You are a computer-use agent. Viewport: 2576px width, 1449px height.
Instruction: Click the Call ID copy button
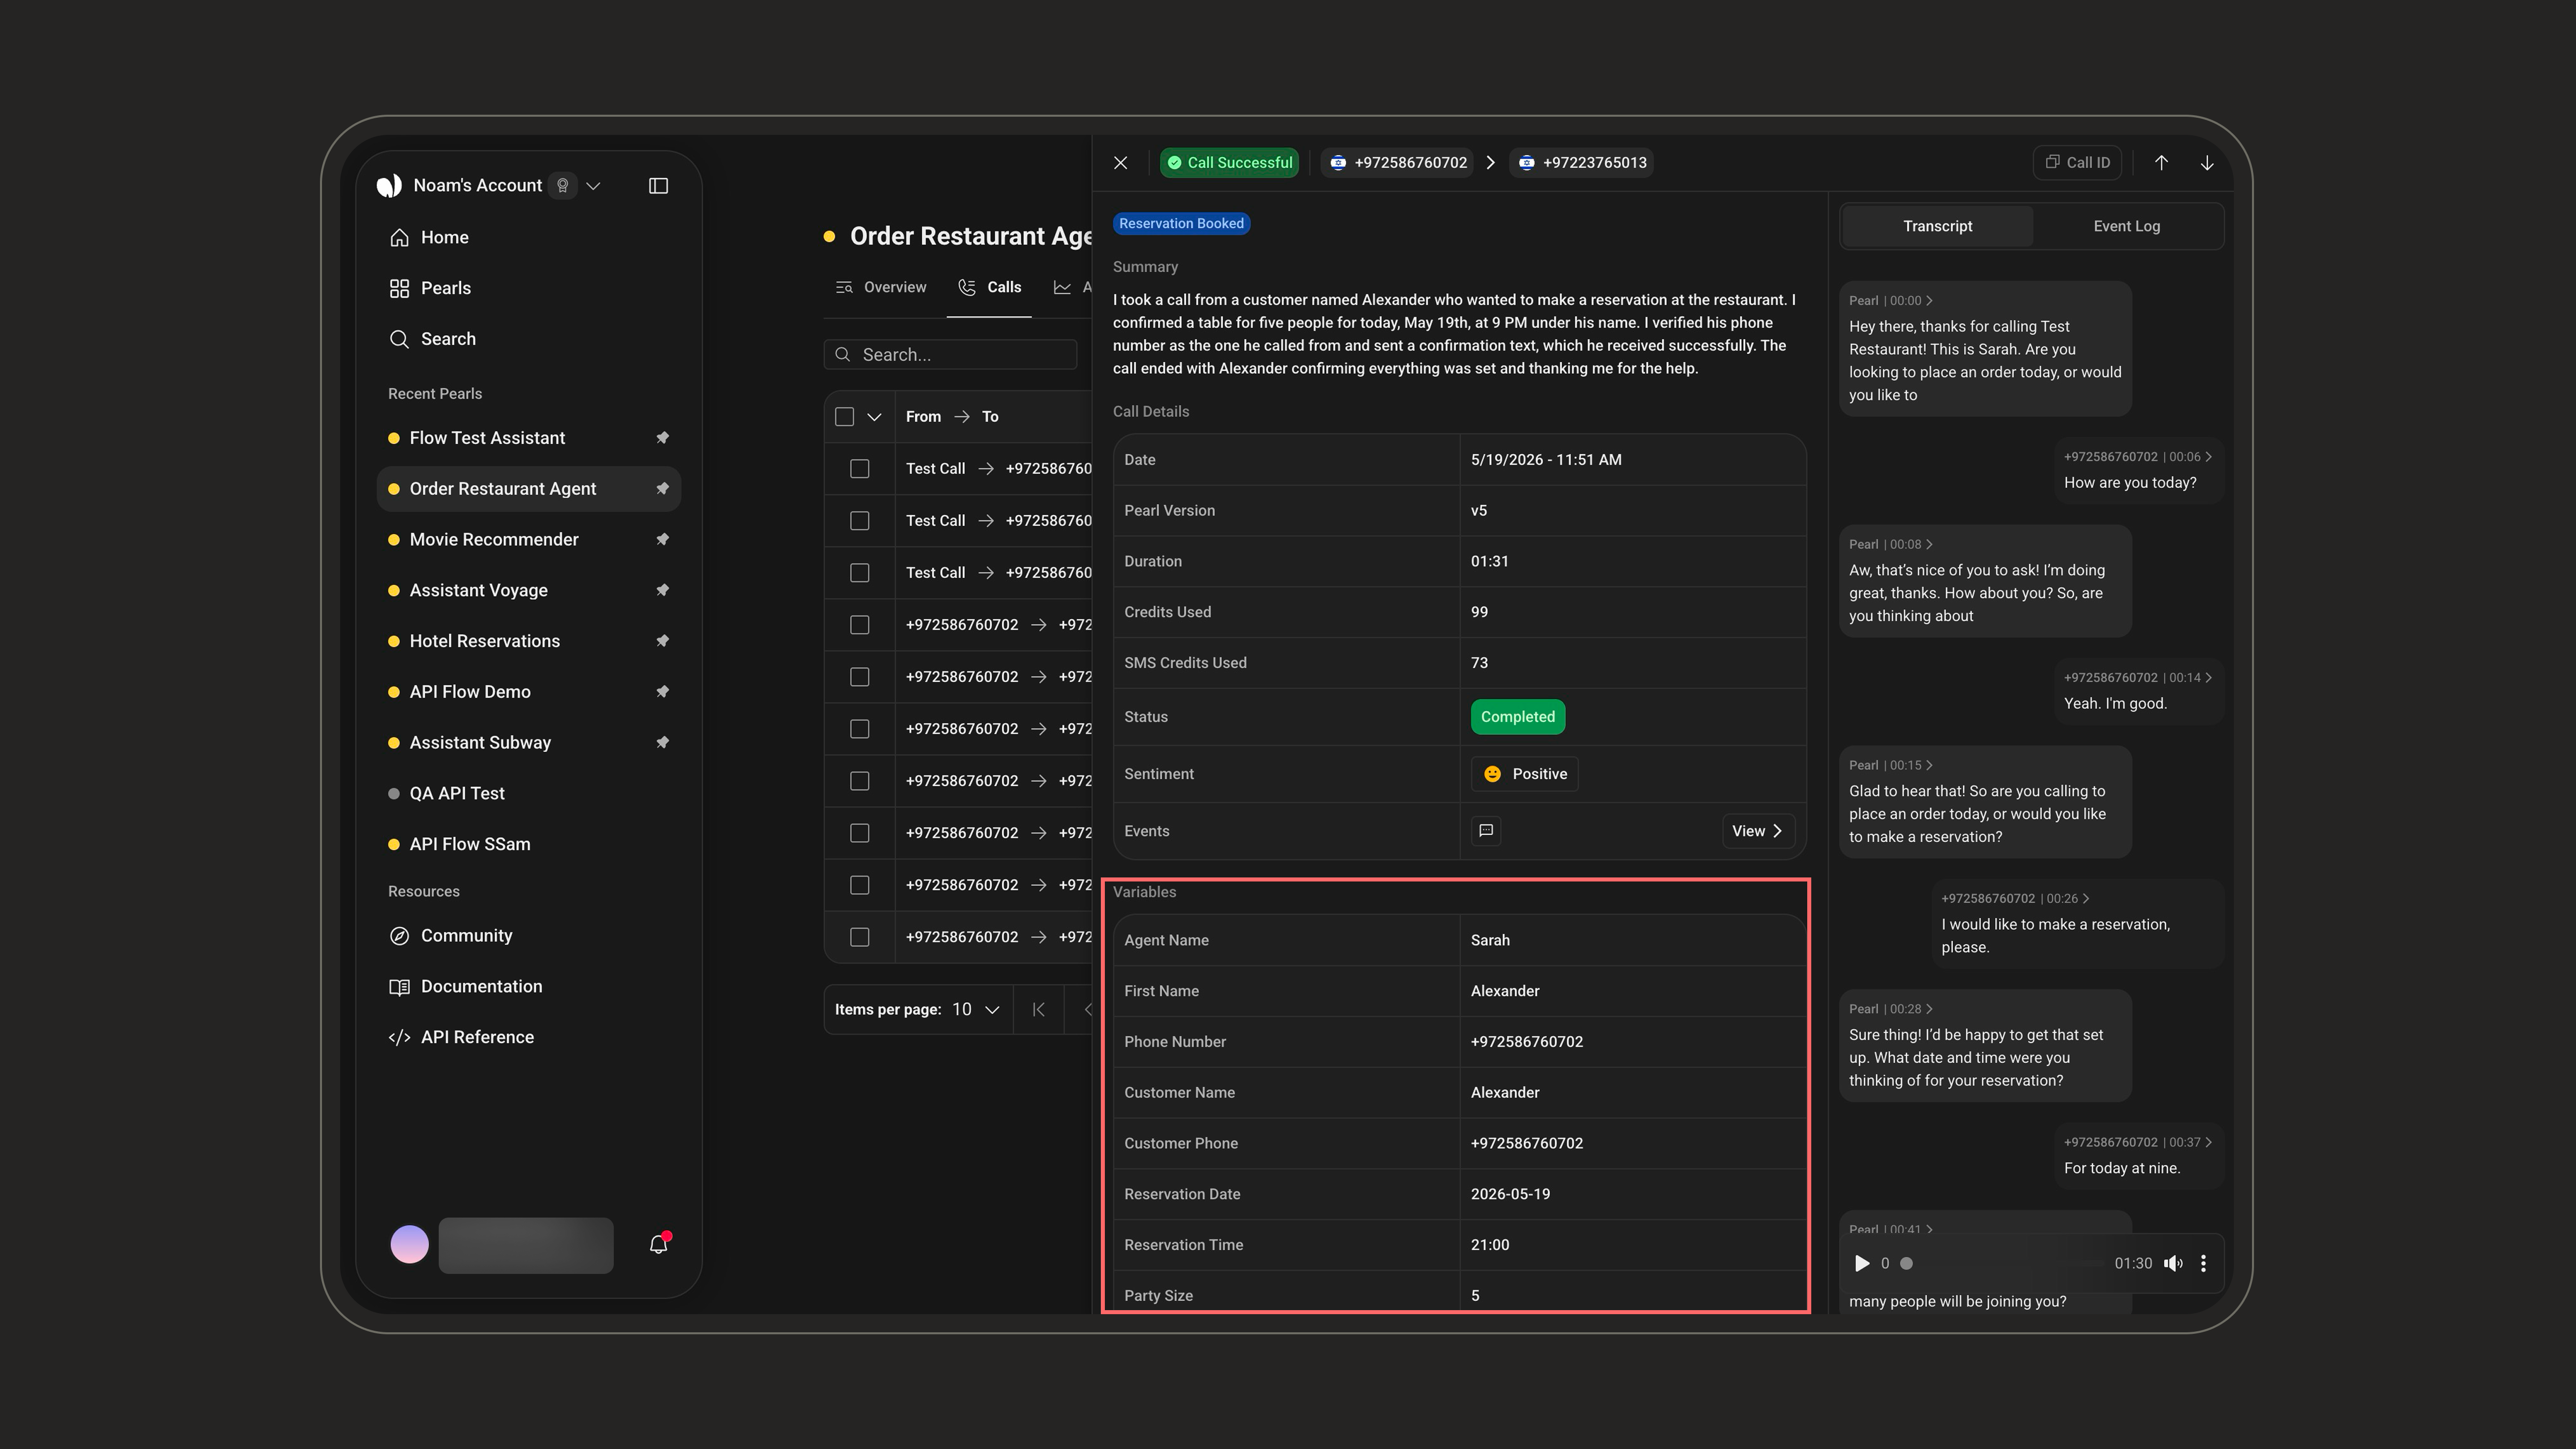tap(2077, 163)
